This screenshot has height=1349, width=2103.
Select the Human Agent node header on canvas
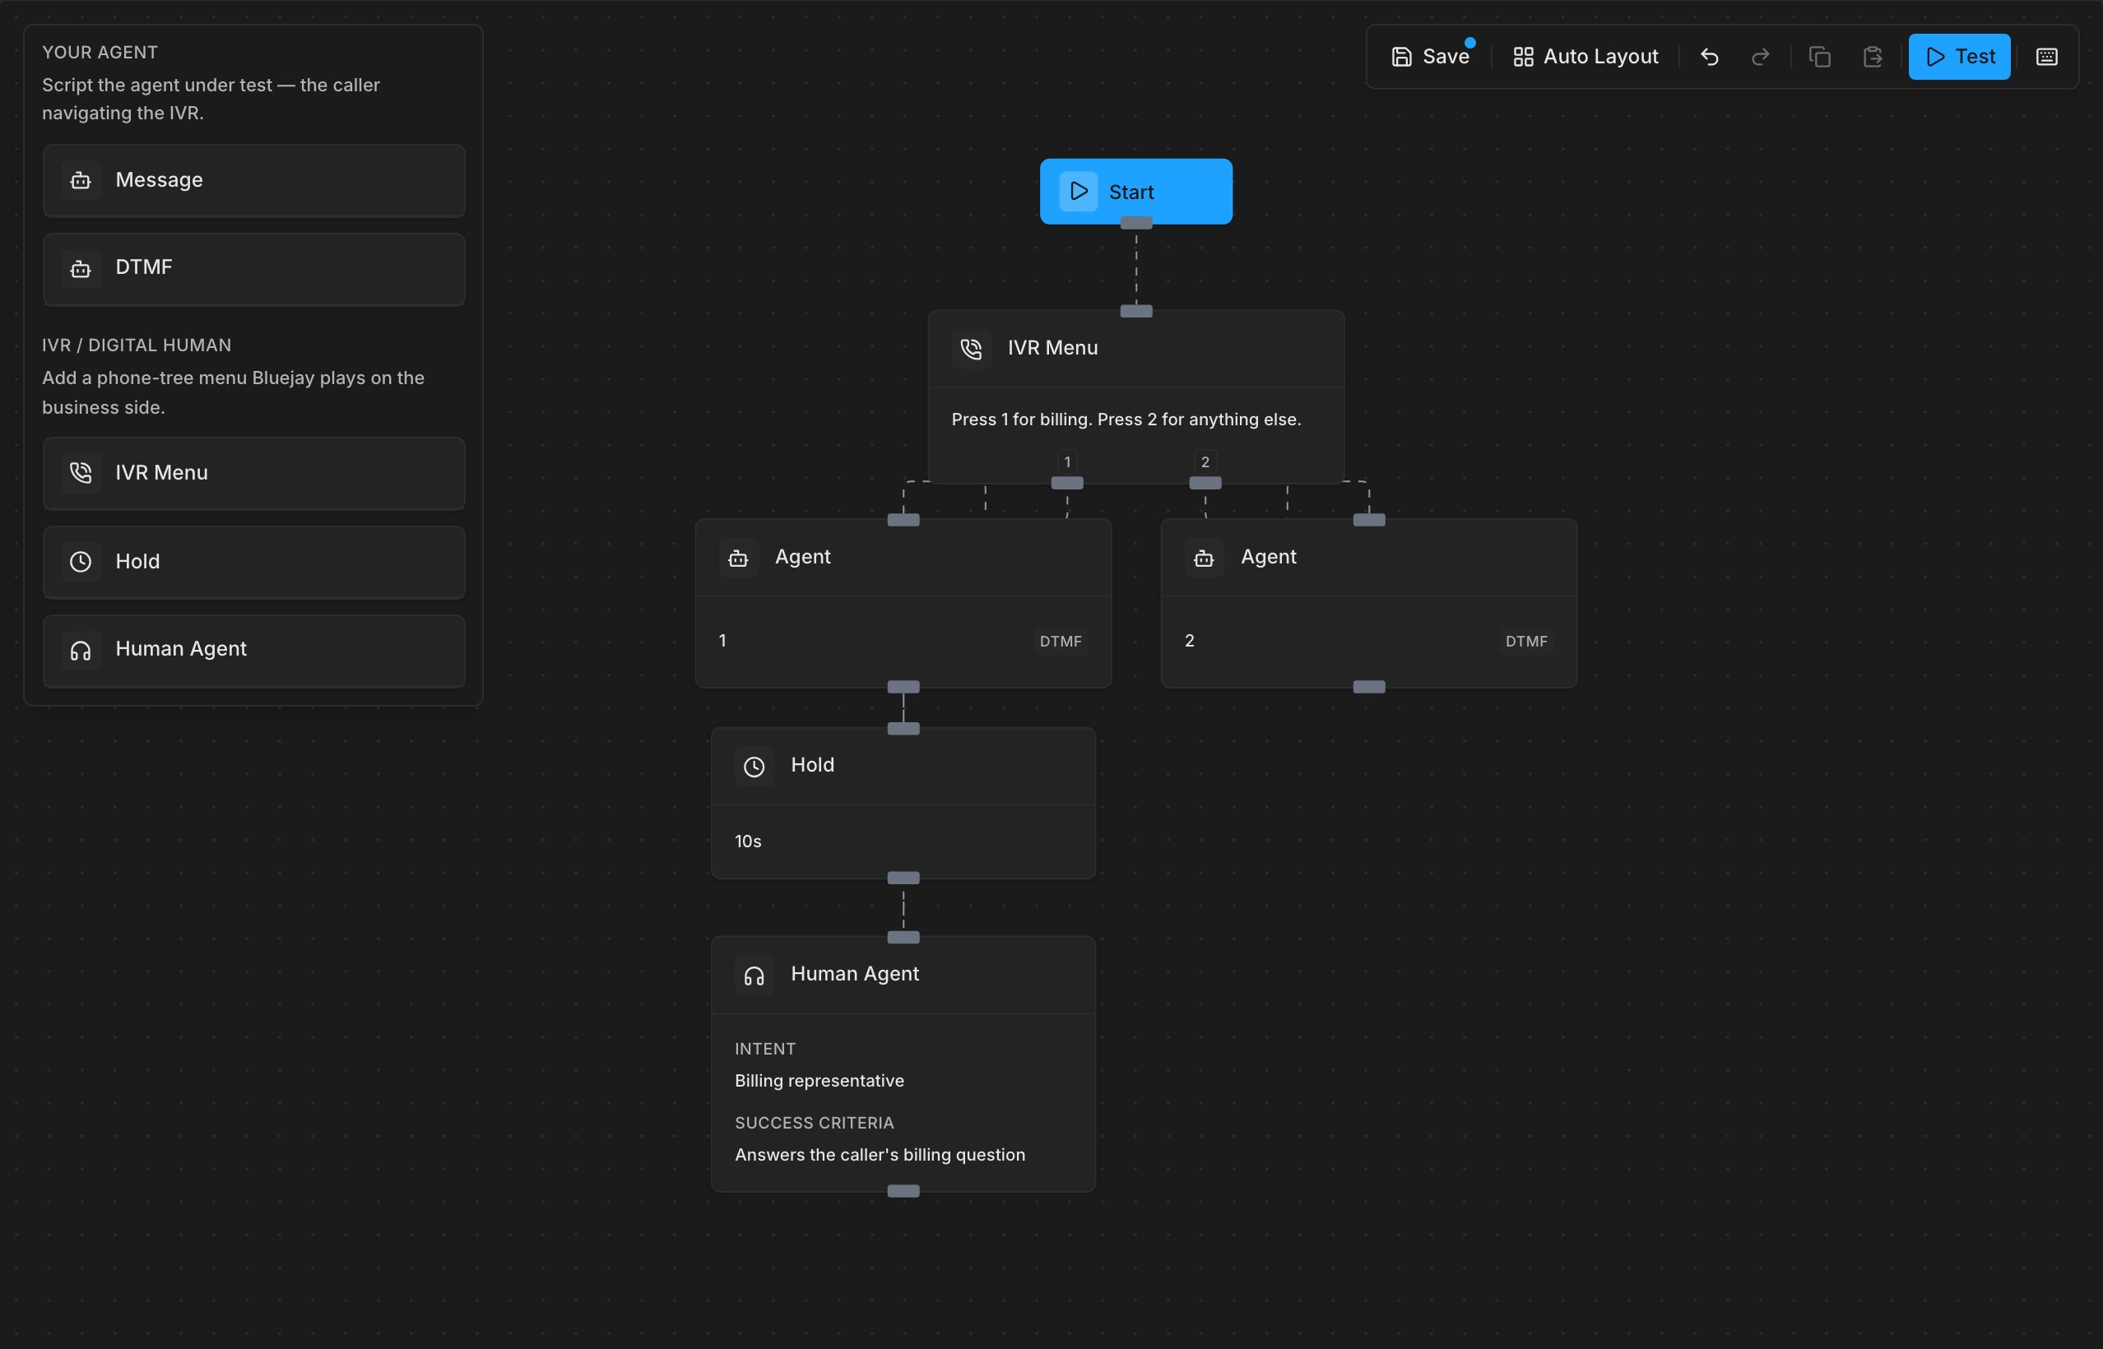click(903, 975)
